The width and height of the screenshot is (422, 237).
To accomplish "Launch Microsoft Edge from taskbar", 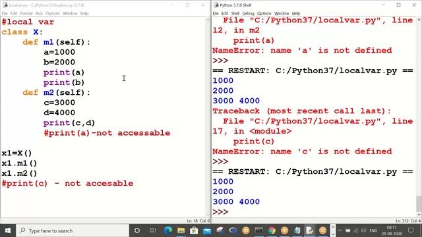I will (168, 230).
